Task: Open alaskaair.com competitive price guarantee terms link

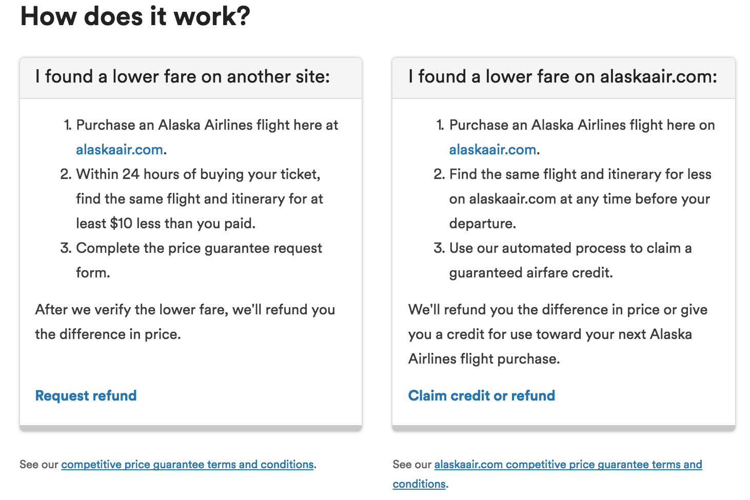Action: pos(547,474)
